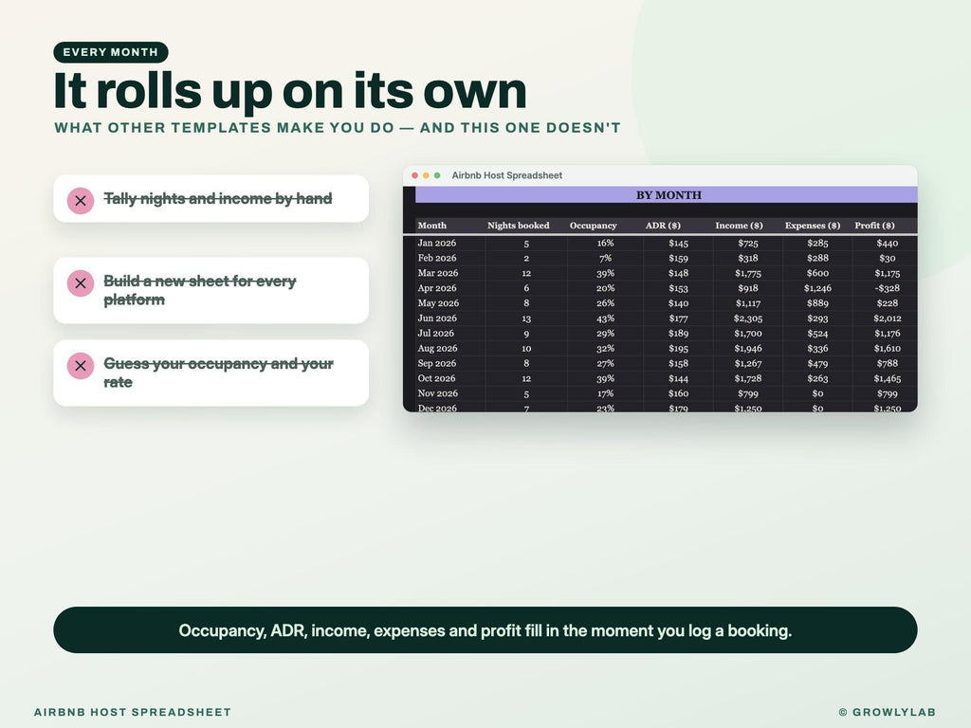
Task: Click the "Tally nights and income by hand" card text
Action: pos(218,199)
